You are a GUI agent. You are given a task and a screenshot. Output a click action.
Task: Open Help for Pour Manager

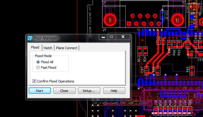[114, 90]
